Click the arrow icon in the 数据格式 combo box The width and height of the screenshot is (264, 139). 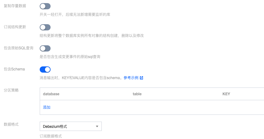pyautogui.click(x=97, y=126)
